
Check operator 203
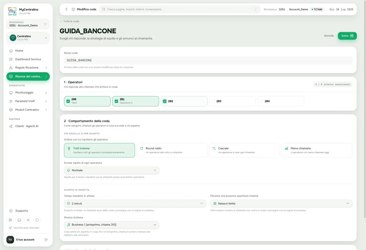(x=213, y=101)
